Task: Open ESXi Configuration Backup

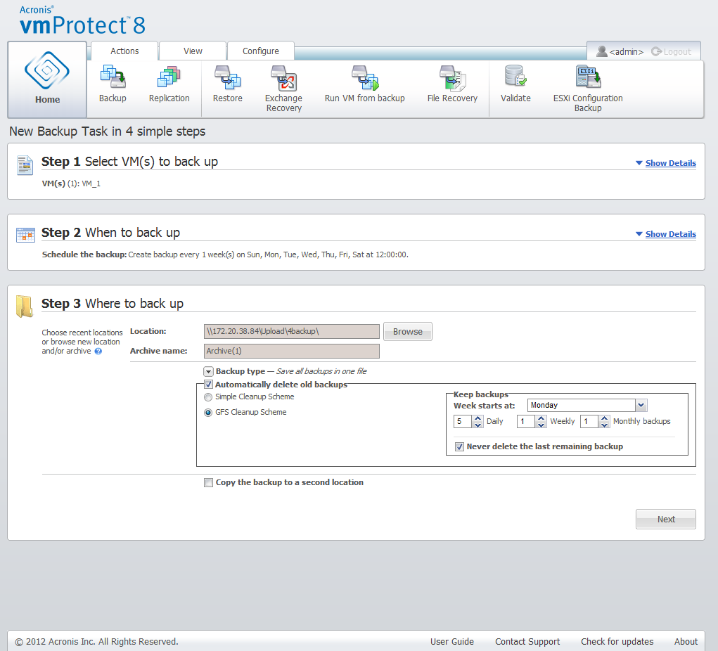Action: tap(588, 89)
